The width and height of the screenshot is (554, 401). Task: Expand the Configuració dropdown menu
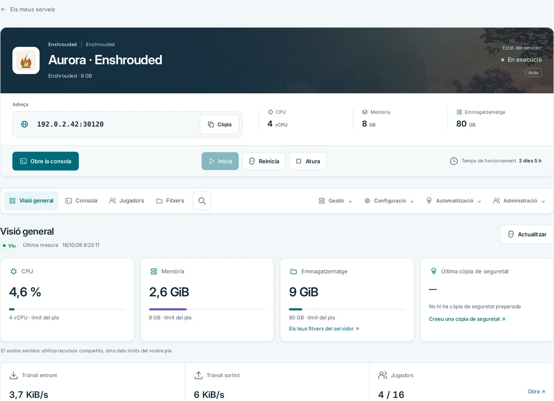389,201
